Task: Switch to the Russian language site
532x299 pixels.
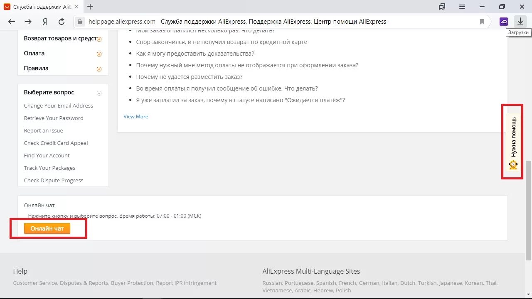Action: point(272,283)
